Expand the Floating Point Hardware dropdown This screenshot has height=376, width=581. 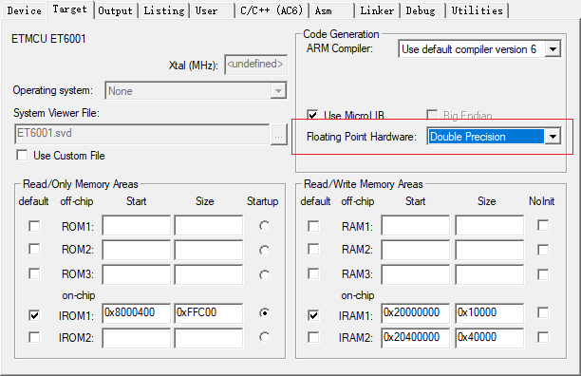pyautogui.click(x=494, y=137)
